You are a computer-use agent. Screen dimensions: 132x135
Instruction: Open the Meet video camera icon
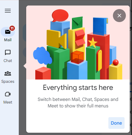click(x=8, y=94)
